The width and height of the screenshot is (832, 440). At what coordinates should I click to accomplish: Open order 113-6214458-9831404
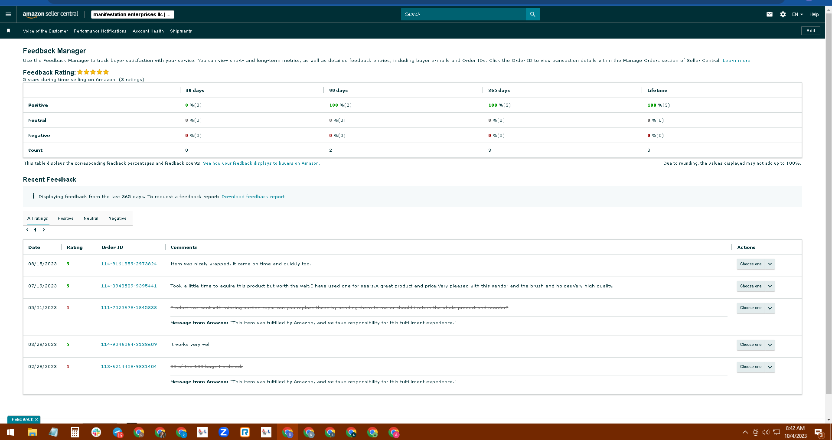129,367
